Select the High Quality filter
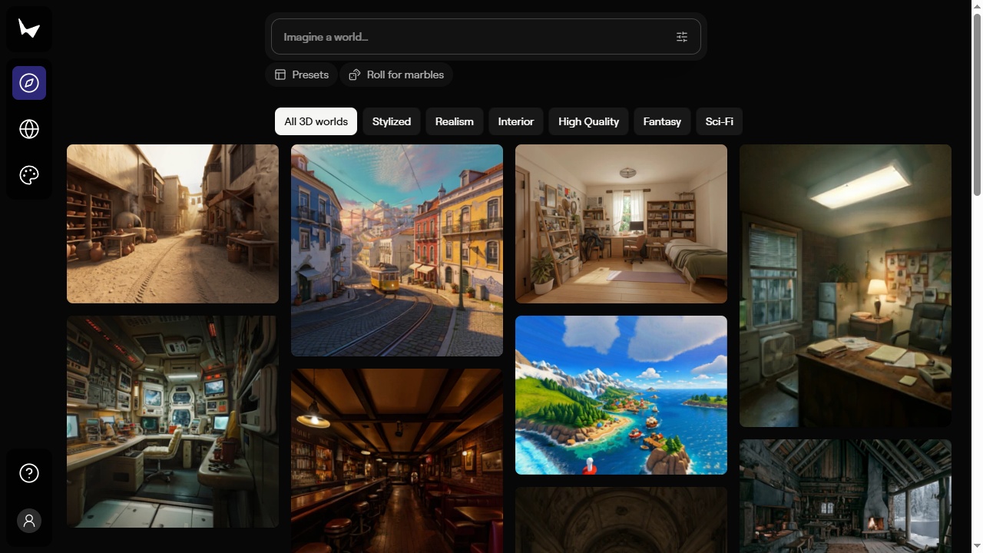This screenshot has height=553, width=983. coord(589,121)
